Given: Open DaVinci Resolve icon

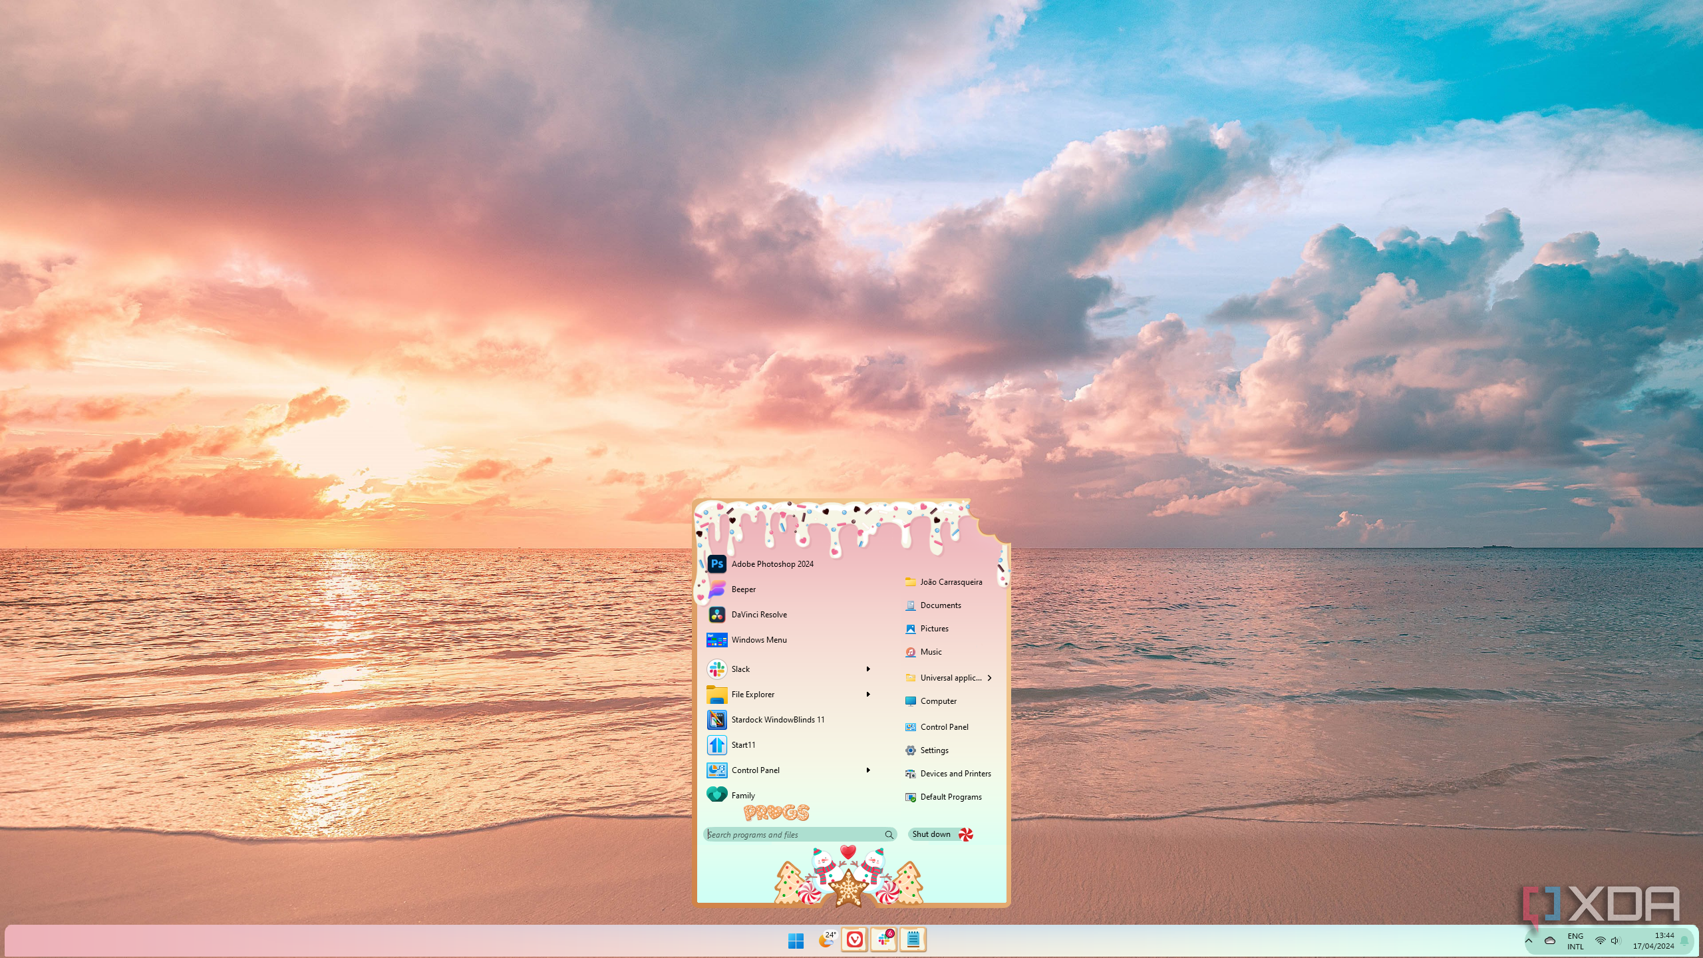Looking at the screenshot, I should pyautogui.click(x=716, y=615).
